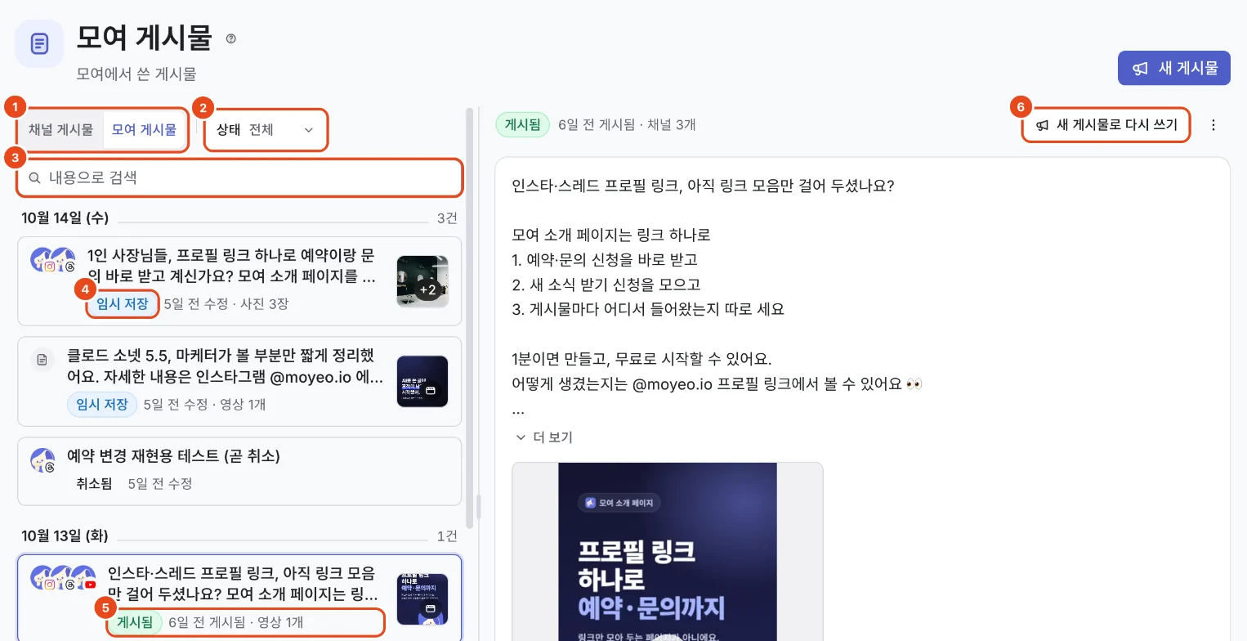Switch to the 채널 게시물 tab
Screen dimensions: 1247x641
pos(61,129)
